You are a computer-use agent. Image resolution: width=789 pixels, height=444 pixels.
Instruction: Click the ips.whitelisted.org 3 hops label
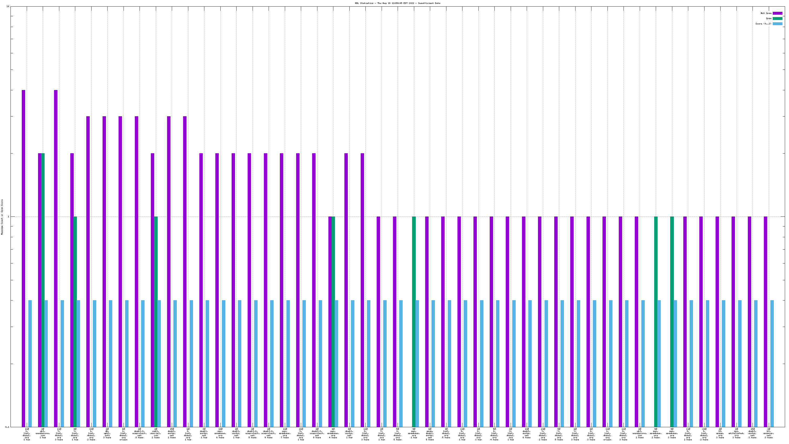pyautogui.click(x=737, y=433)
